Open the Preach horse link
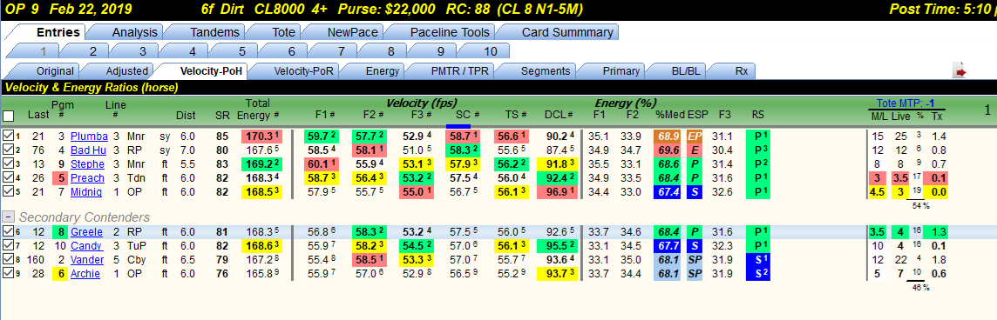 pos(88,177)
